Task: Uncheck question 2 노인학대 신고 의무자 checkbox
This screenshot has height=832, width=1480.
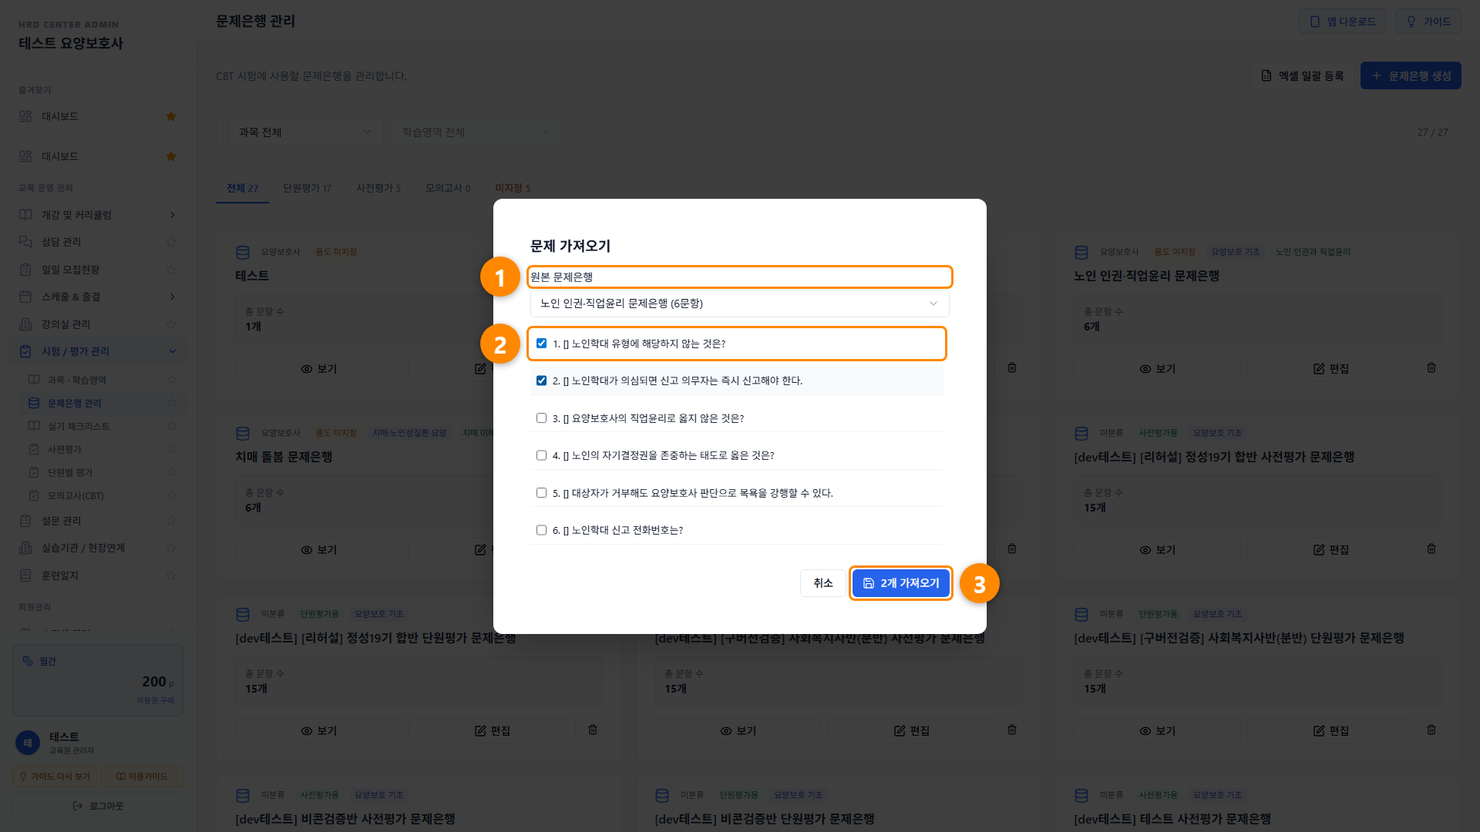Action: click(x=541, y=381)
